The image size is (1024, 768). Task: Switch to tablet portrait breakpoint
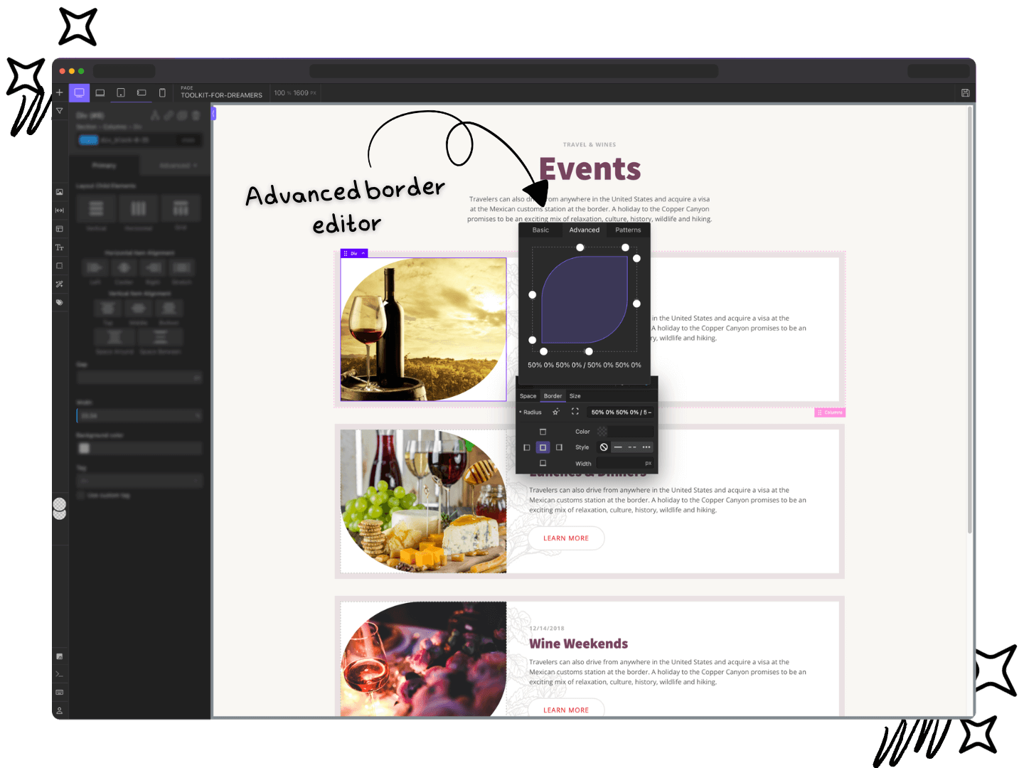point(121,92)
